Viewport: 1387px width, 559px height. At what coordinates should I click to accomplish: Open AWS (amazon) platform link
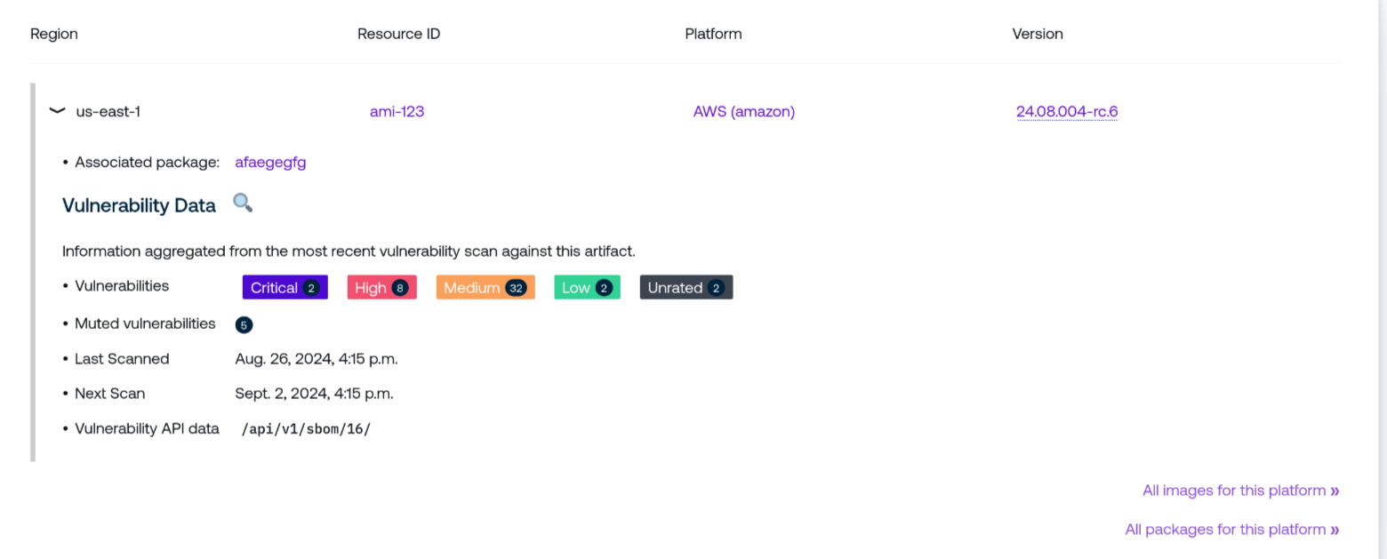(744, 111)
